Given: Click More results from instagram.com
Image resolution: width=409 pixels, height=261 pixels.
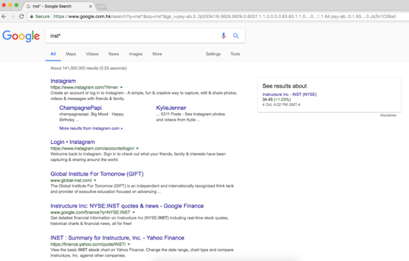Looking at the screenshot, I should [91, 129].
